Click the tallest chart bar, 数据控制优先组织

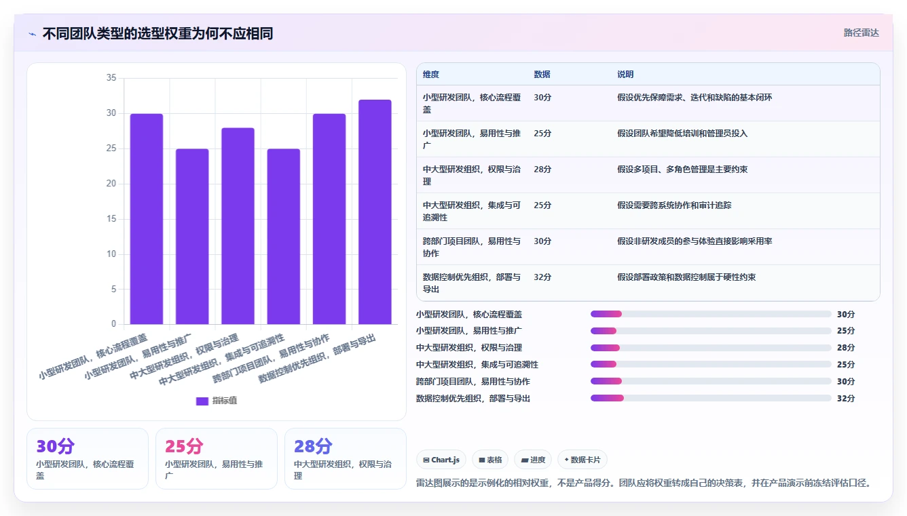[x=375, y=212]
